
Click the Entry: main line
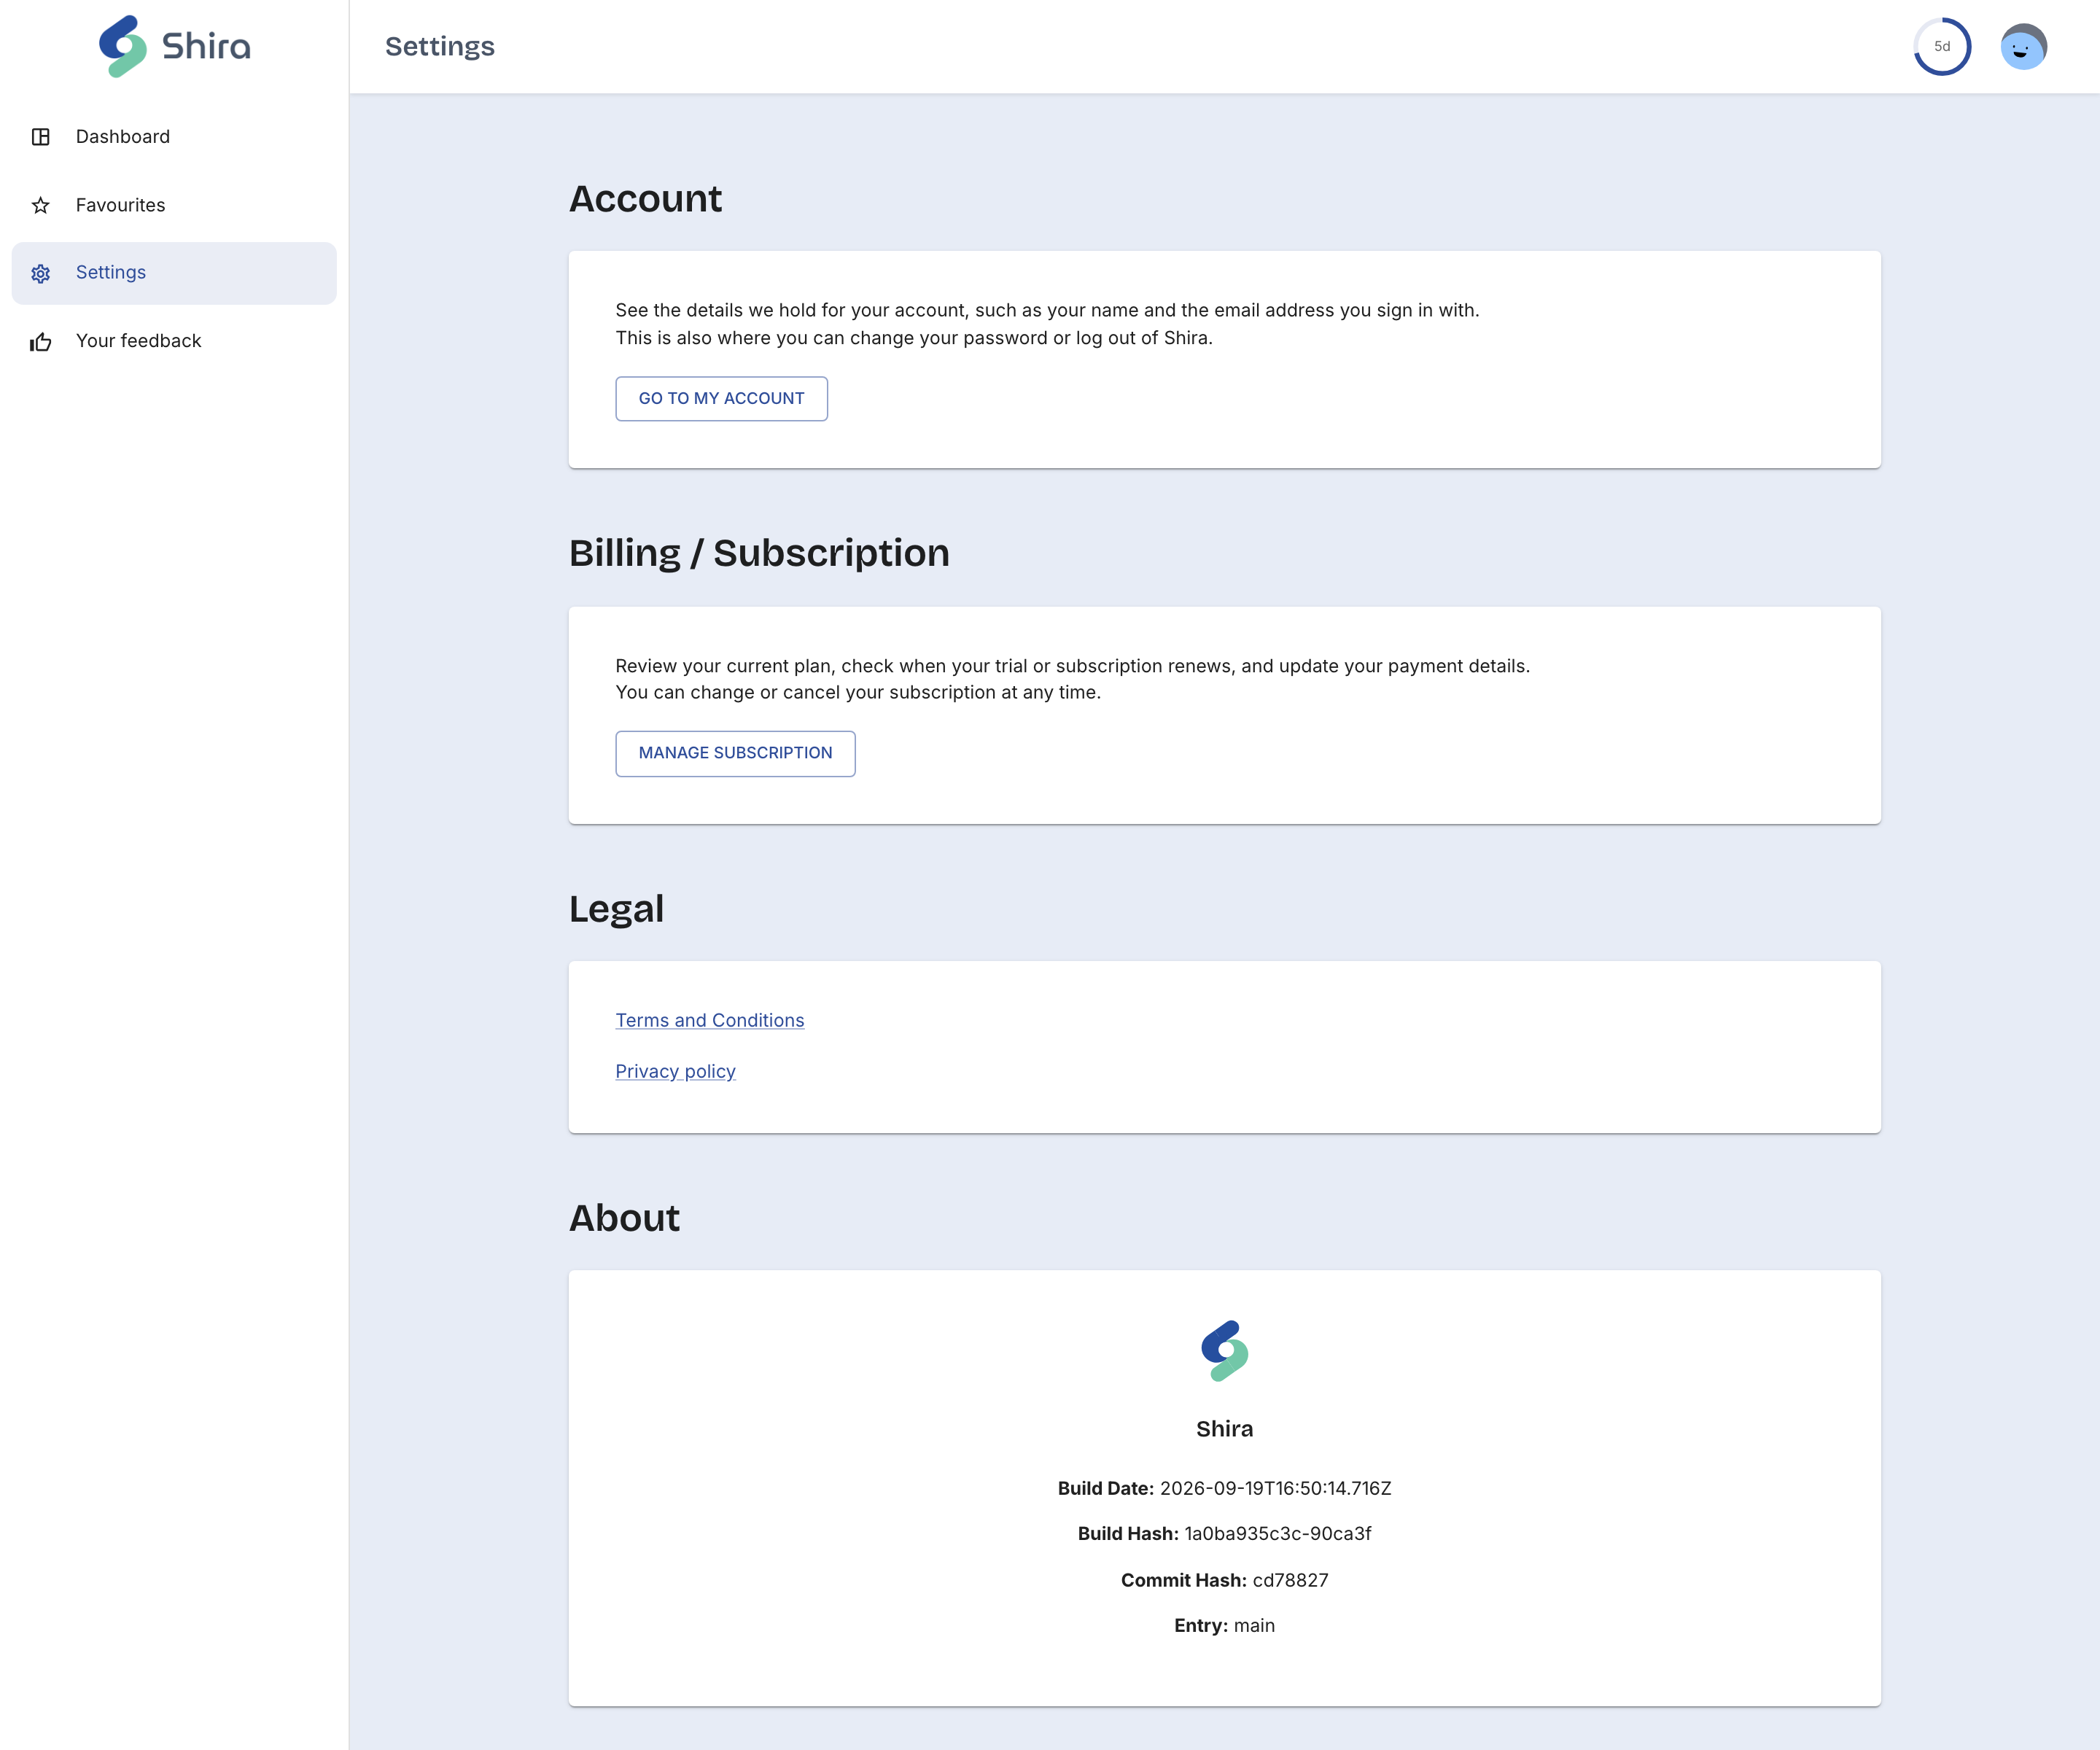1224,1625
